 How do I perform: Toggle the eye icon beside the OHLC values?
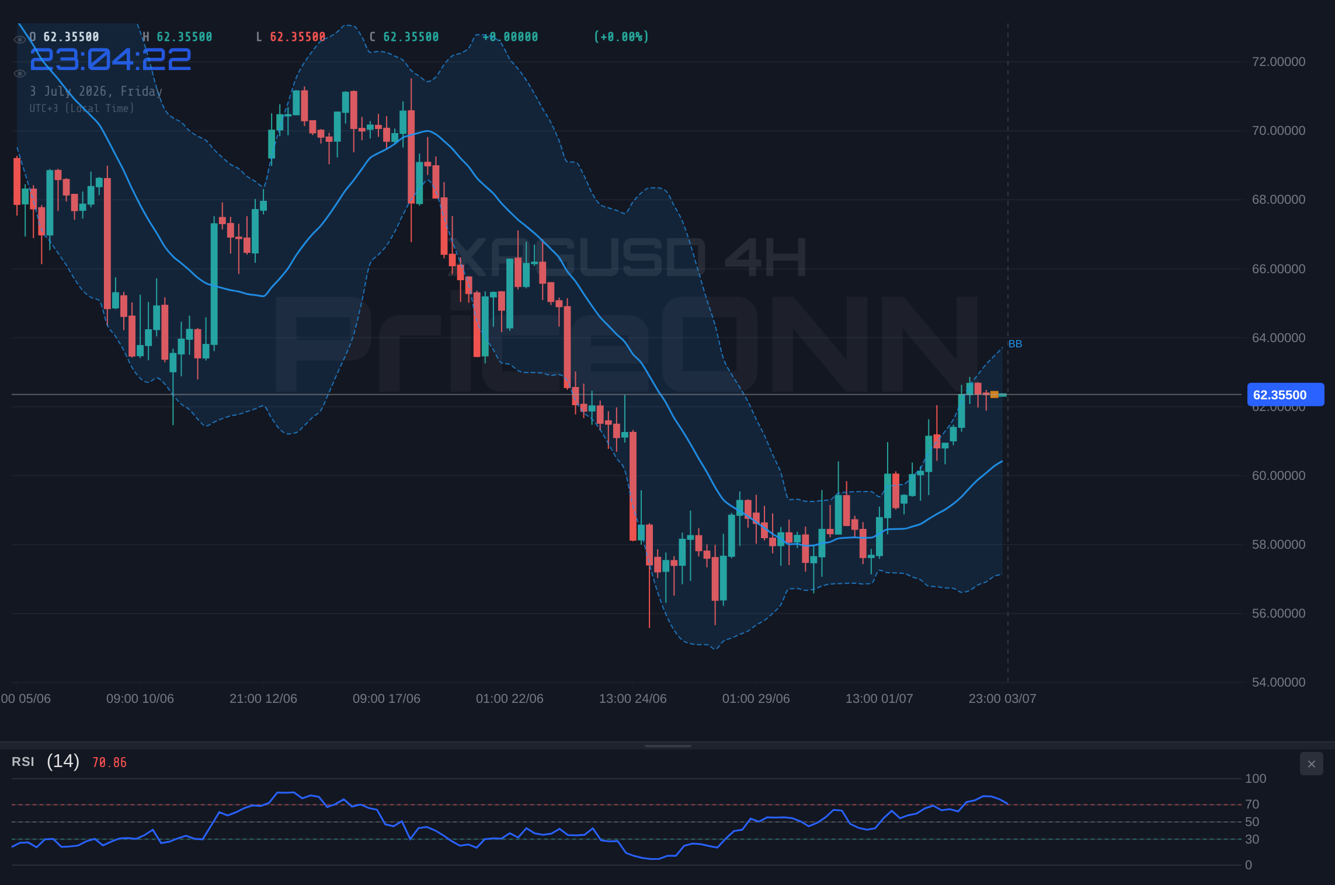[x=19, y=40]
